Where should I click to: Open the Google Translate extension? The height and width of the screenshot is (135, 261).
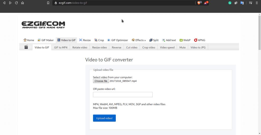tap(242, 3)
